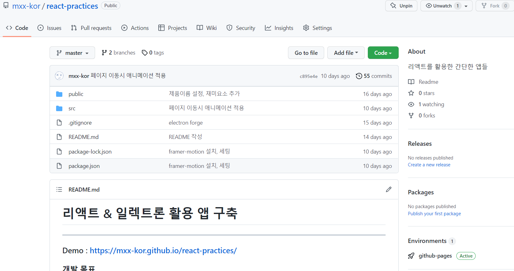Click the eye icon beside watching
This screenshot has width=514, height=271.
point(411,104)
